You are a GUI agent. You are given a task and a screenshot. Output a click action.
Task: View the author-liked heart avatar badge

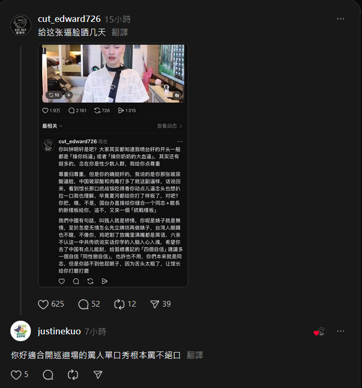coord(320,331)
